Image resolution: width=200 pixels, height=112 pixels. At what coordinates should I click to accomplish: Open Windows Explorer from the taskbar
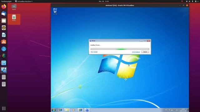[x=67, y=110]
